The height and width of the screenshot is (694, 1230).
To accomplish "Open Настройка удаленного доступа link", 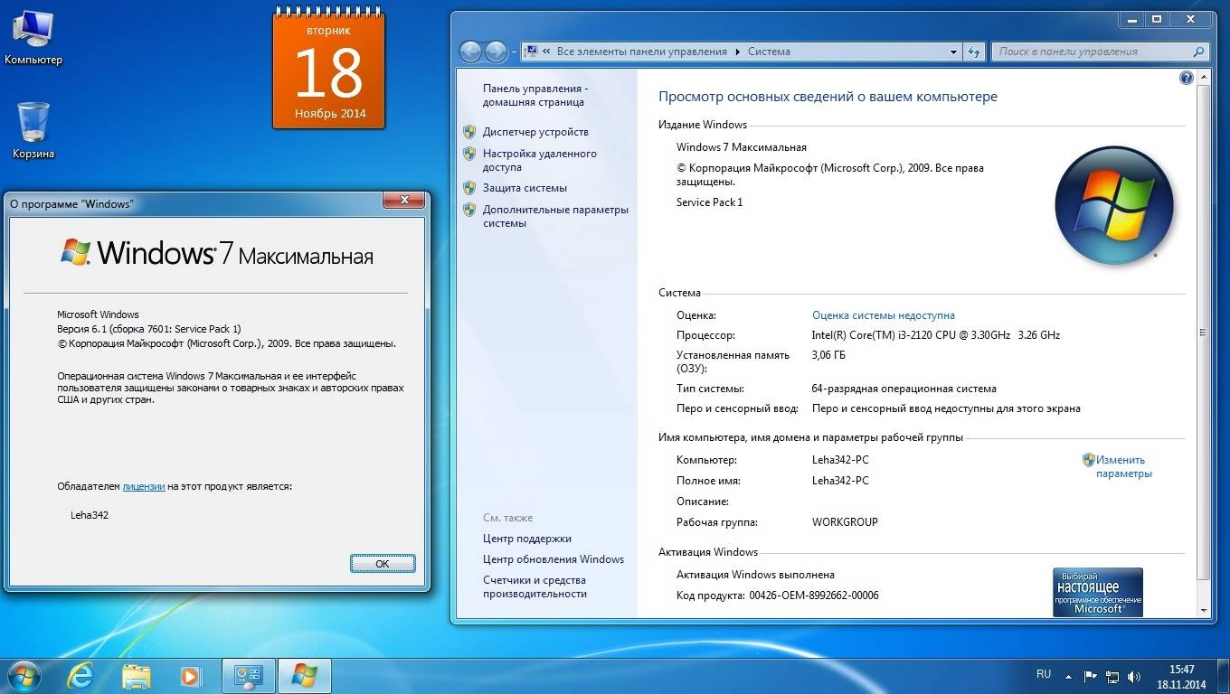I will [540, 160].
